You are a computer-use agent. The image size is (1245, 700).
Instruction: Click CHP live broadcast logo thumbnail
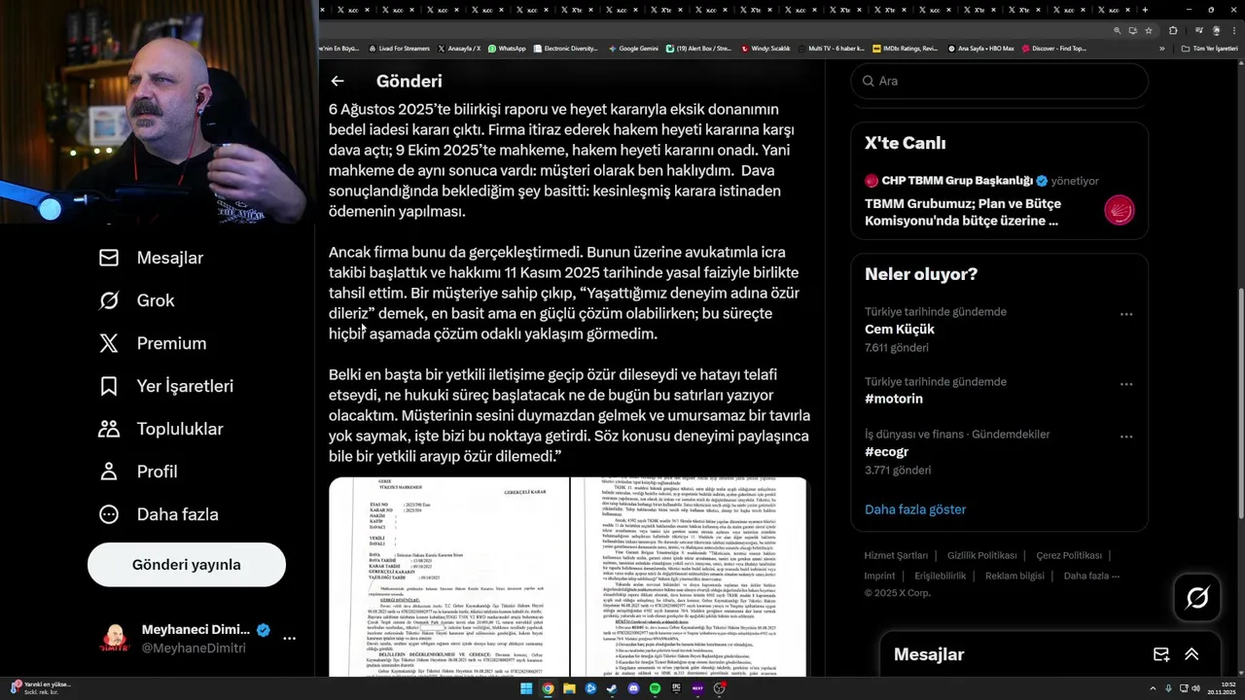pyautogui.click(x=1120, y=210)
